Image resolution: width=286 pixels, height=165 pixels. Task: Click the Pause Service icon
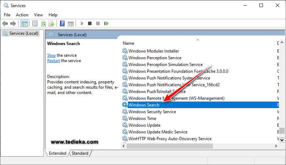point(98,23)
